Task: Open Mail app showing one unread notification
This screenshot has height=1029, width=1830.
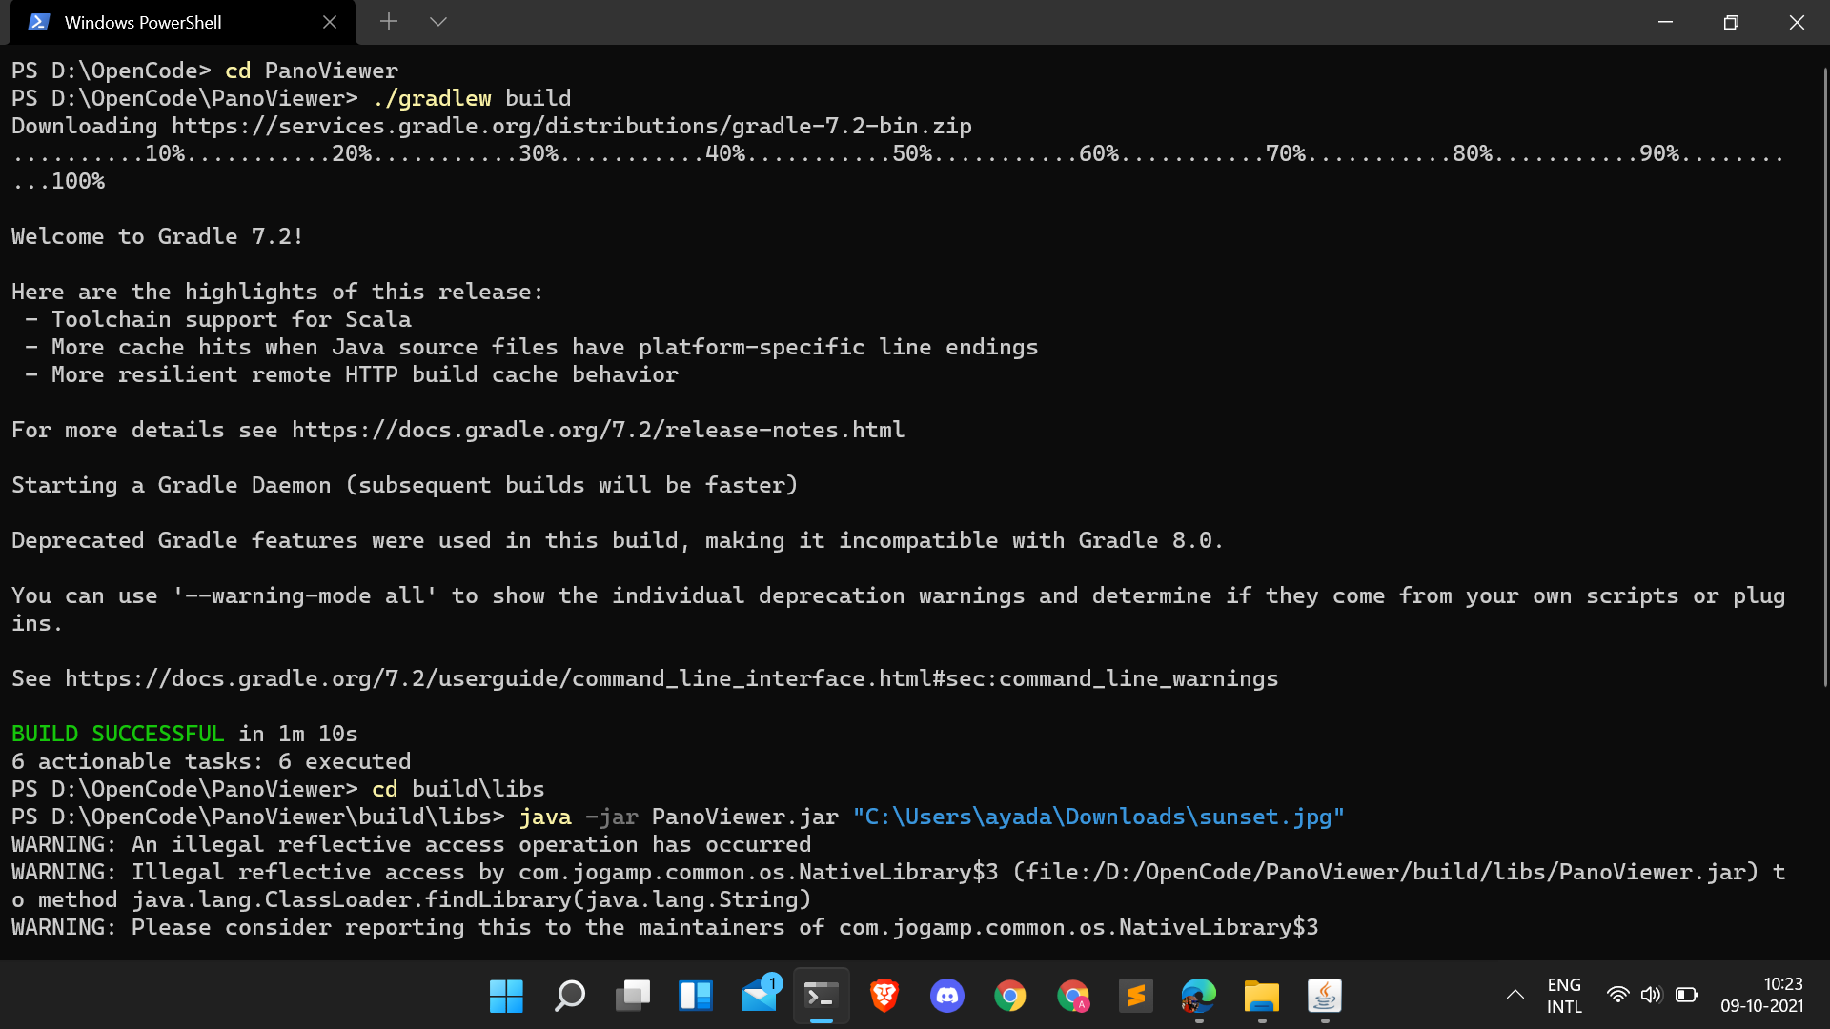Action: (758, 996)
